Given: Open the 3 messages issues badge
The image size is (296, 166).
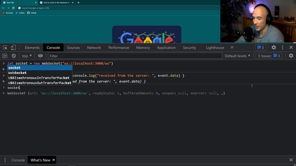Looking at the screenshot, I should pos(260,47).
